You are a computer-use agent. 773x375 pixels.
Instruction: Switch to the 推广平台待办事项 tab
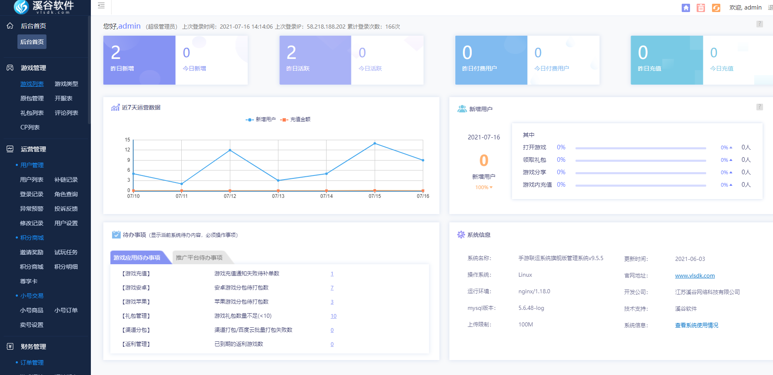click(199, 258)
